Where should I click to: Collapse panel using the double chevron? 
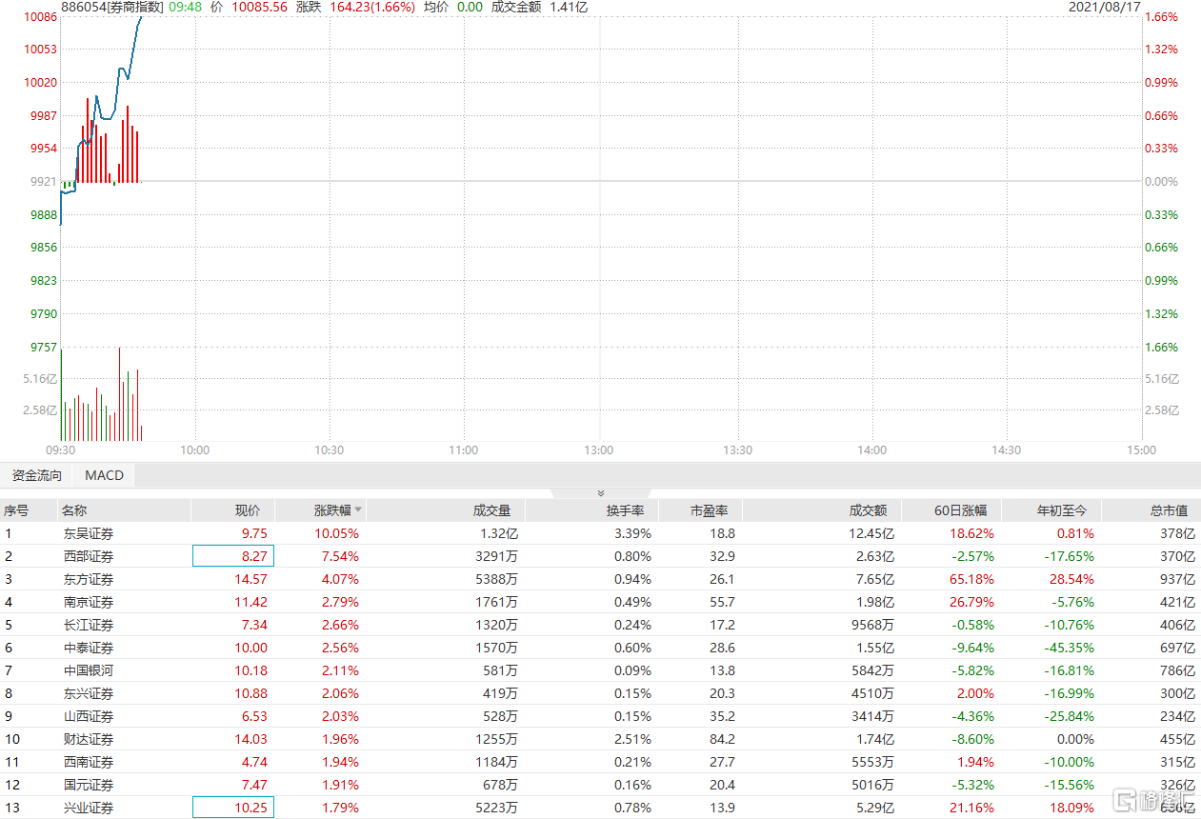600,493
